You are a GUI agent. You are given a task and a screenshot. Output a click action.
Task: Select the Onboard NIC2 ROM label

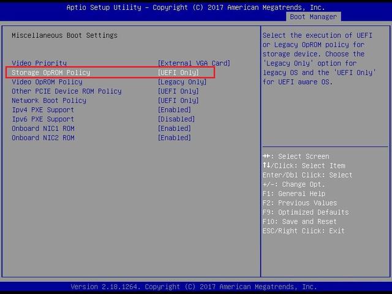point(43,138)
